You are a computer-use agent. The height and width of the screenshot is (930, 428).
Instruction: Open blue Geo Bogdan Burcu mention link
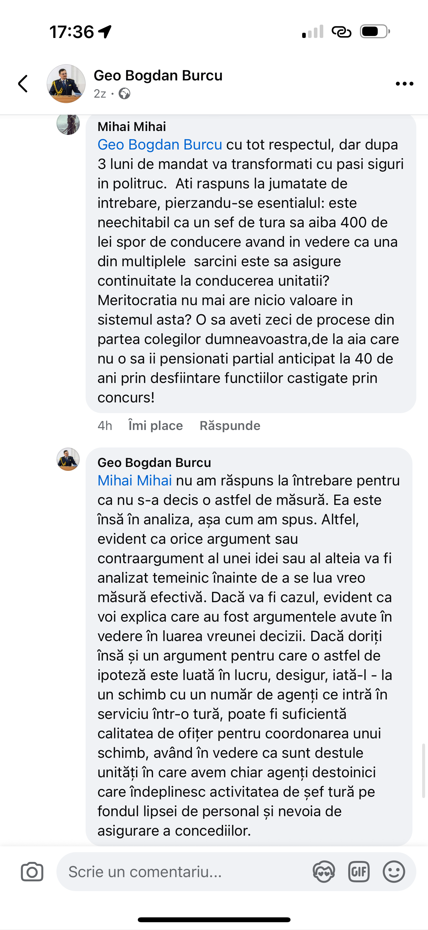click(160, 145)
